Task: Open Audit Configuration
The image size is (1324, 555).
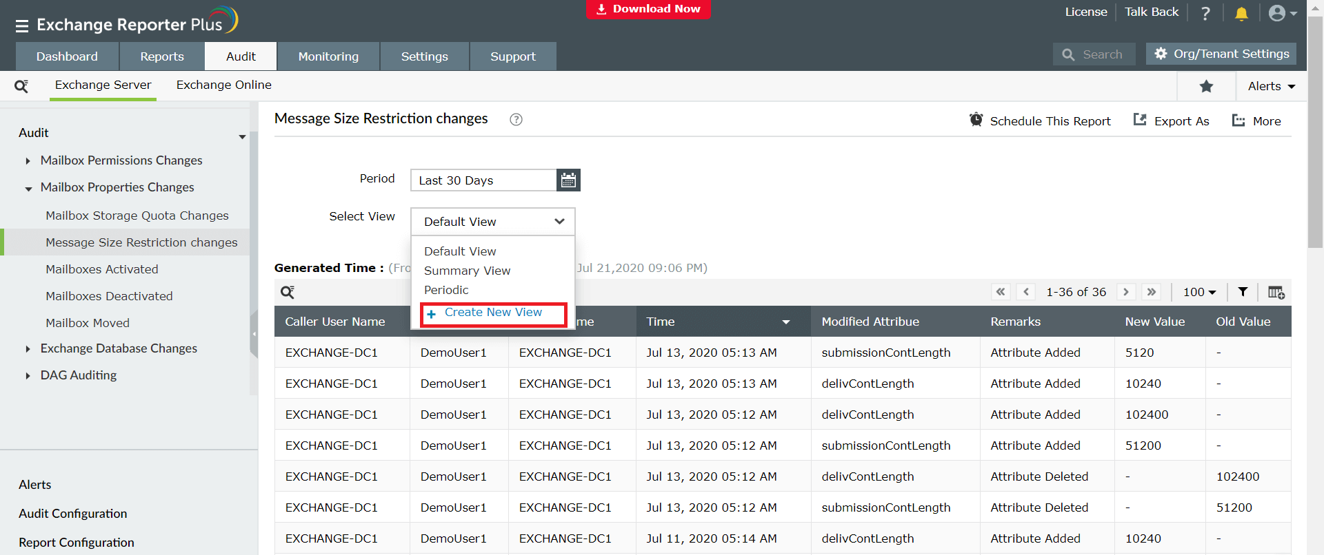Action: (x=73, y=514)
